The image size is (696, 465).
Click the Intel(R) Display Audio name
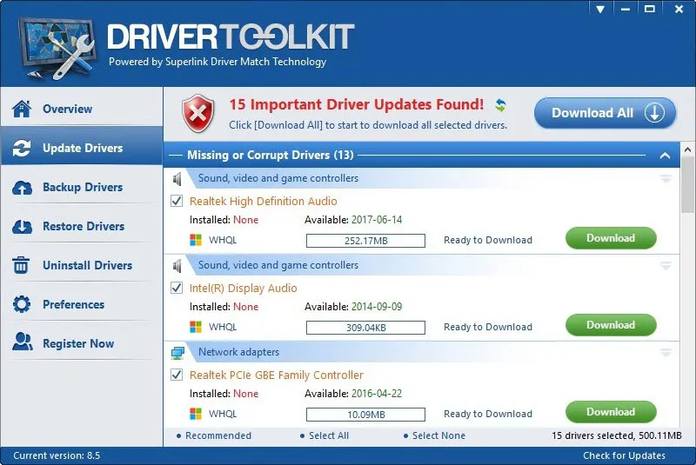point(244,289)
